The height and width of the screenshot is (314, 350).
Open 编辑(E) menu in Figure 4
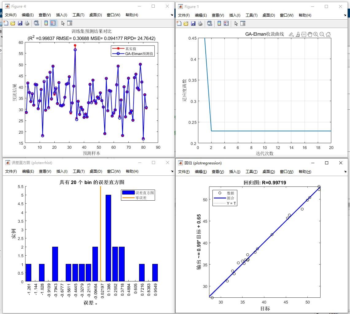tap(28, 15)
